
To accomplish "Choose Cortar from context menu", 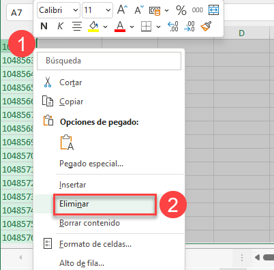I will [70, 82].
